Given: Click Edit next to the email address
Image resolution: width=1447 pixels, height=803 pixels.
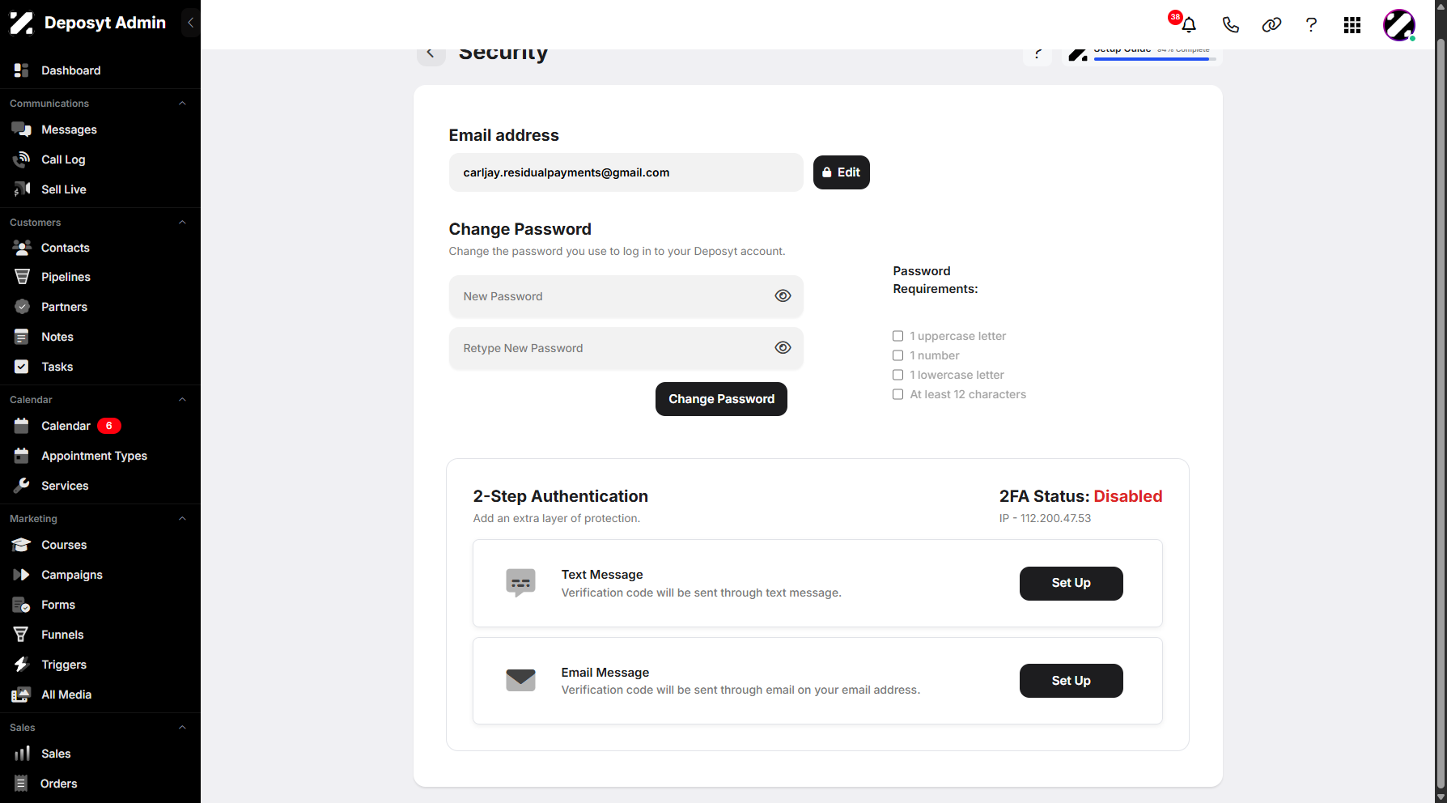Looking at the screenshot, I should [x=841, y=172].
